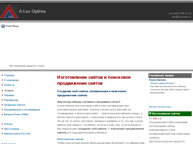Click the A-Lex red triangle logo
This screenshot has width=193, height=144.
tap(9, 11)
